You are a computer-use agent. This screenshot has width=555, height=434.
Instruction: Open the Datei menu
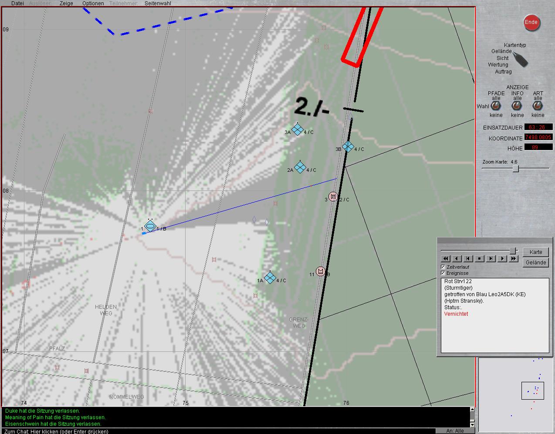pos(17,3)
